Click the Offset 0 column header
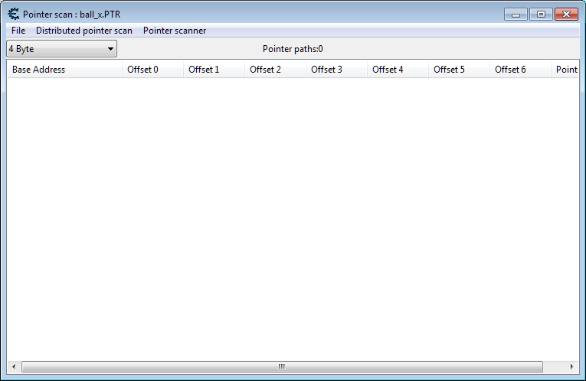The image size is (586, 381). point(152,70)
